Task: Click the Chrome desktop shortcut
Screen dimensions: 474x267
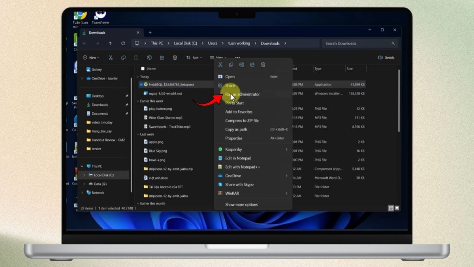Action: [81, 19]
